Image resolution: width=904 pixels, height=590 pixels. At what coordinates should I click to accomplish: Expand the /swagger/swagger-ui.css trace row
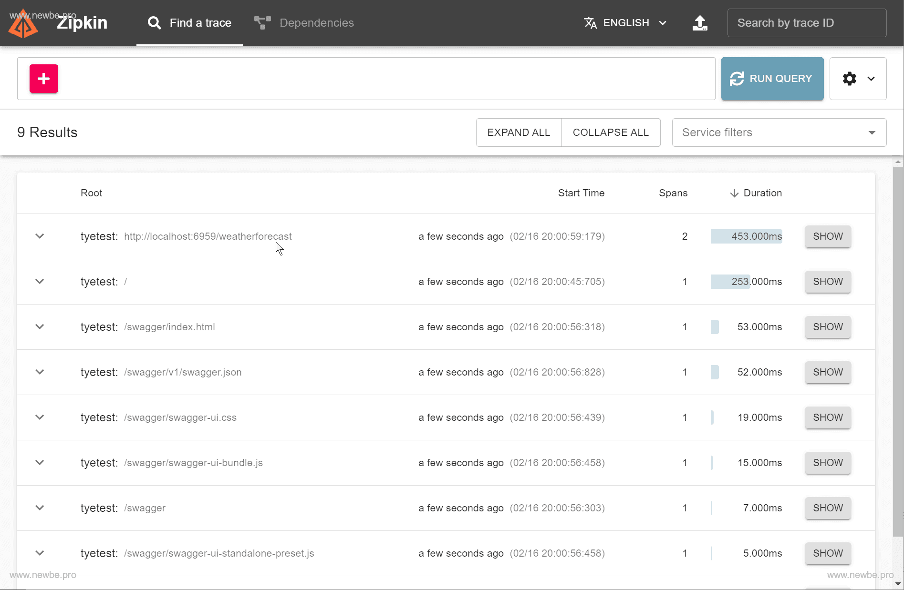[x=40, y=417]
